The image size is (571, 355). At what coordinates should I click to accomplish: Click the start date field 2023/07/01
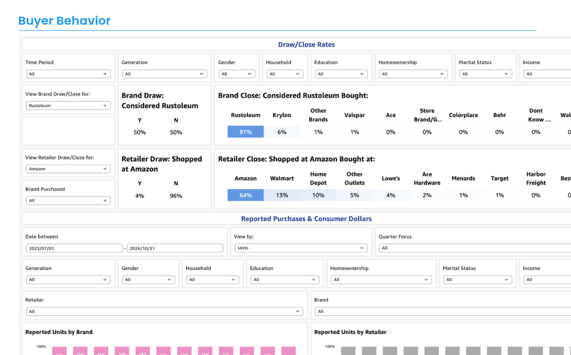[x=74, y=248]
